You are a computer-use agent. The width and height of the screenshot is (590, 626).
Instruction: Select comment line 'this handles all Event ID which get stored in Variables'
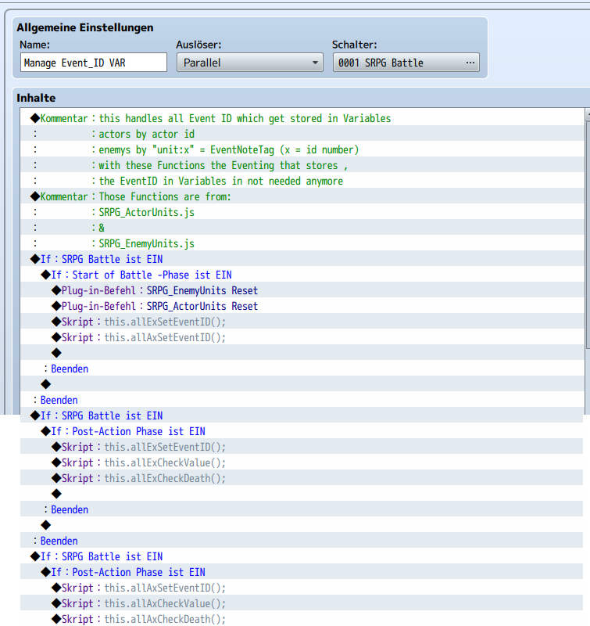(x=302, y=118)
